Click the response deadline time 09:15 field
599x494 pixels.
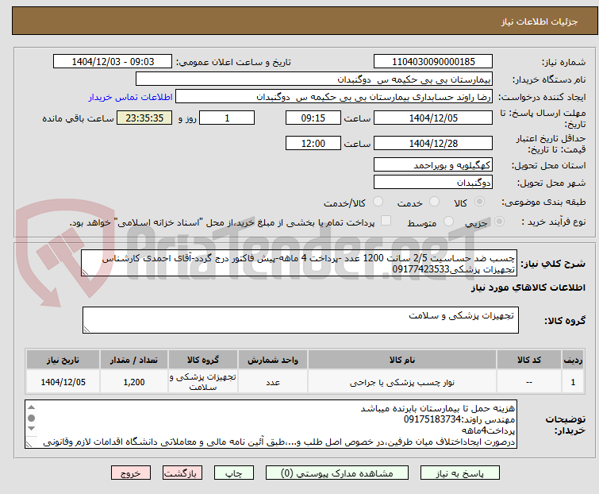(x=313, y=118)
